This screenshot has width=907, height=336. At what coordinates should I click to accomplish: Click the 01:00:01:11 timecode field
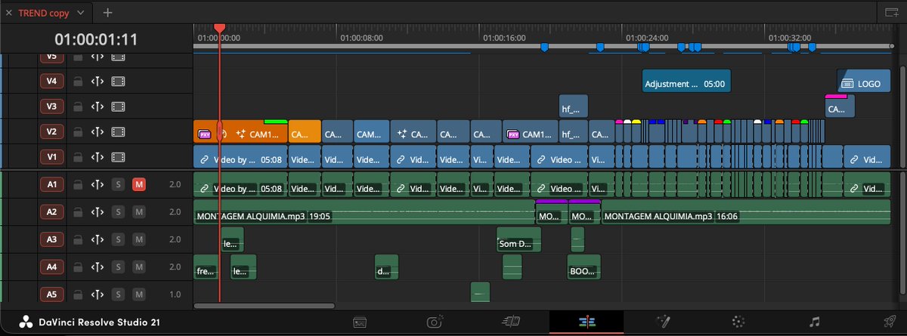[x=95, y=39]
